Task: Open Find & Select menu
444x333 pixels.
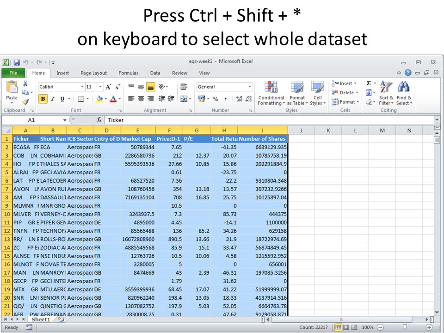Action: [x=404, y=93]
